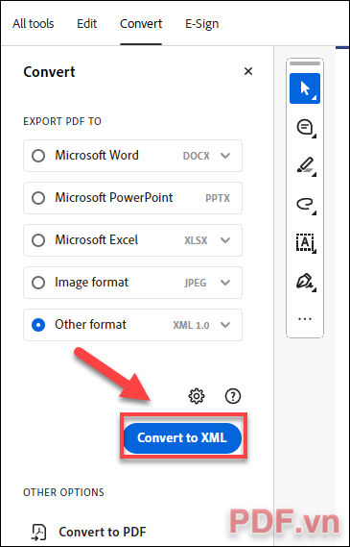
Task: Switch to the E-Sign tab
Action: pyautogui.click(x=202, y=24)
